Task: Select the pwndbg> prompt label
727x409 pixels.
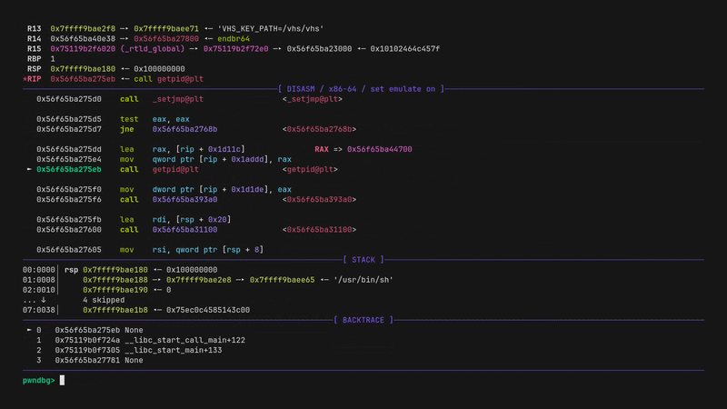Action: 38,380
